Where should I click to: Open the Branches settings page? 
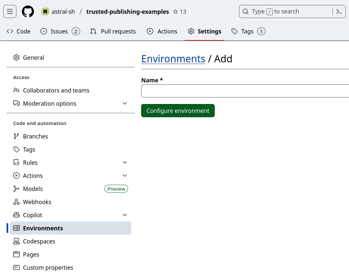[35, 136]
